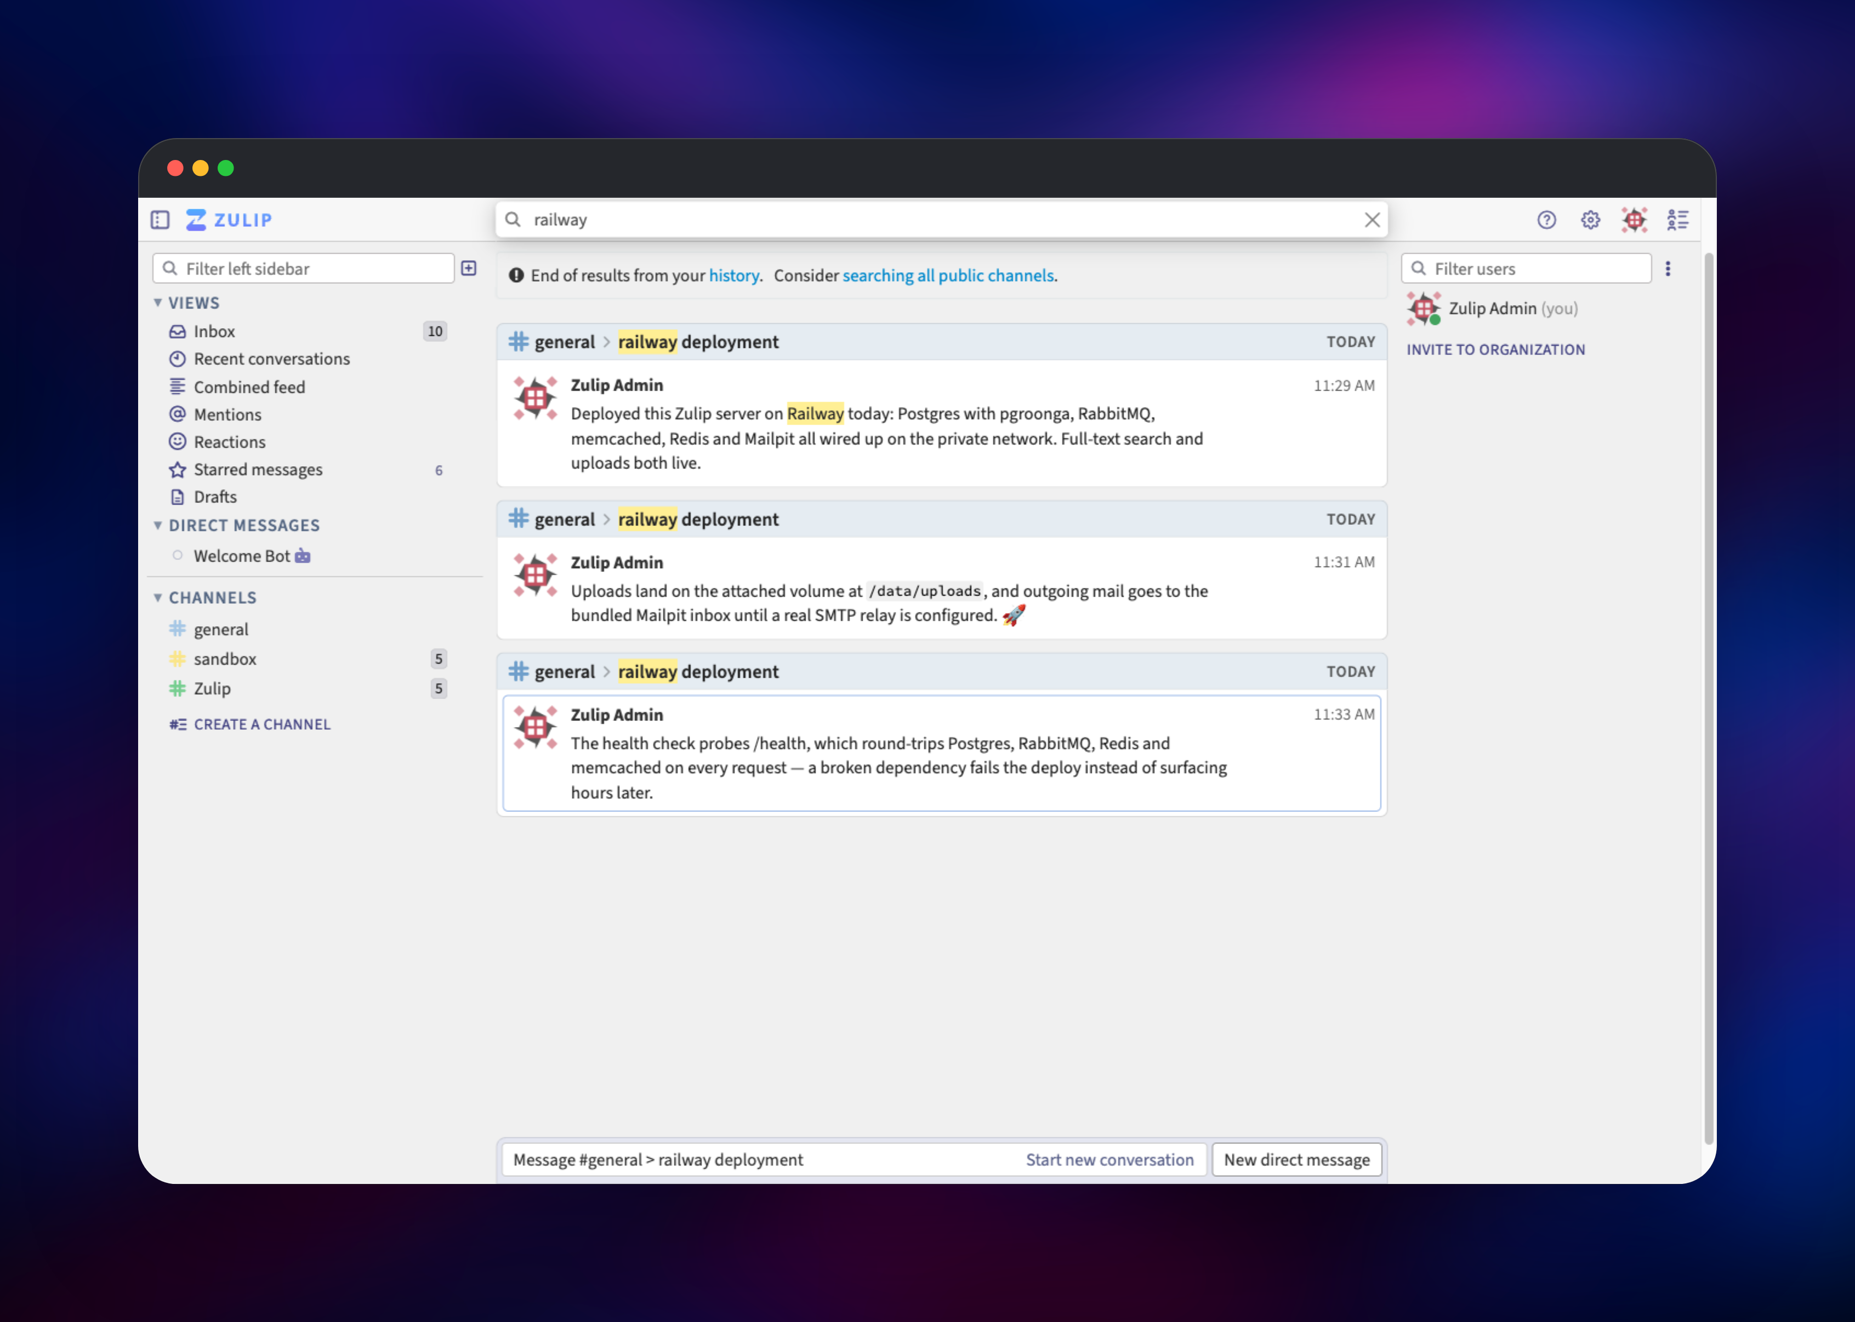Toggle the left sidebar panel icon
The height and width of the screenshot is (1322, 1855).
[160, 220]
